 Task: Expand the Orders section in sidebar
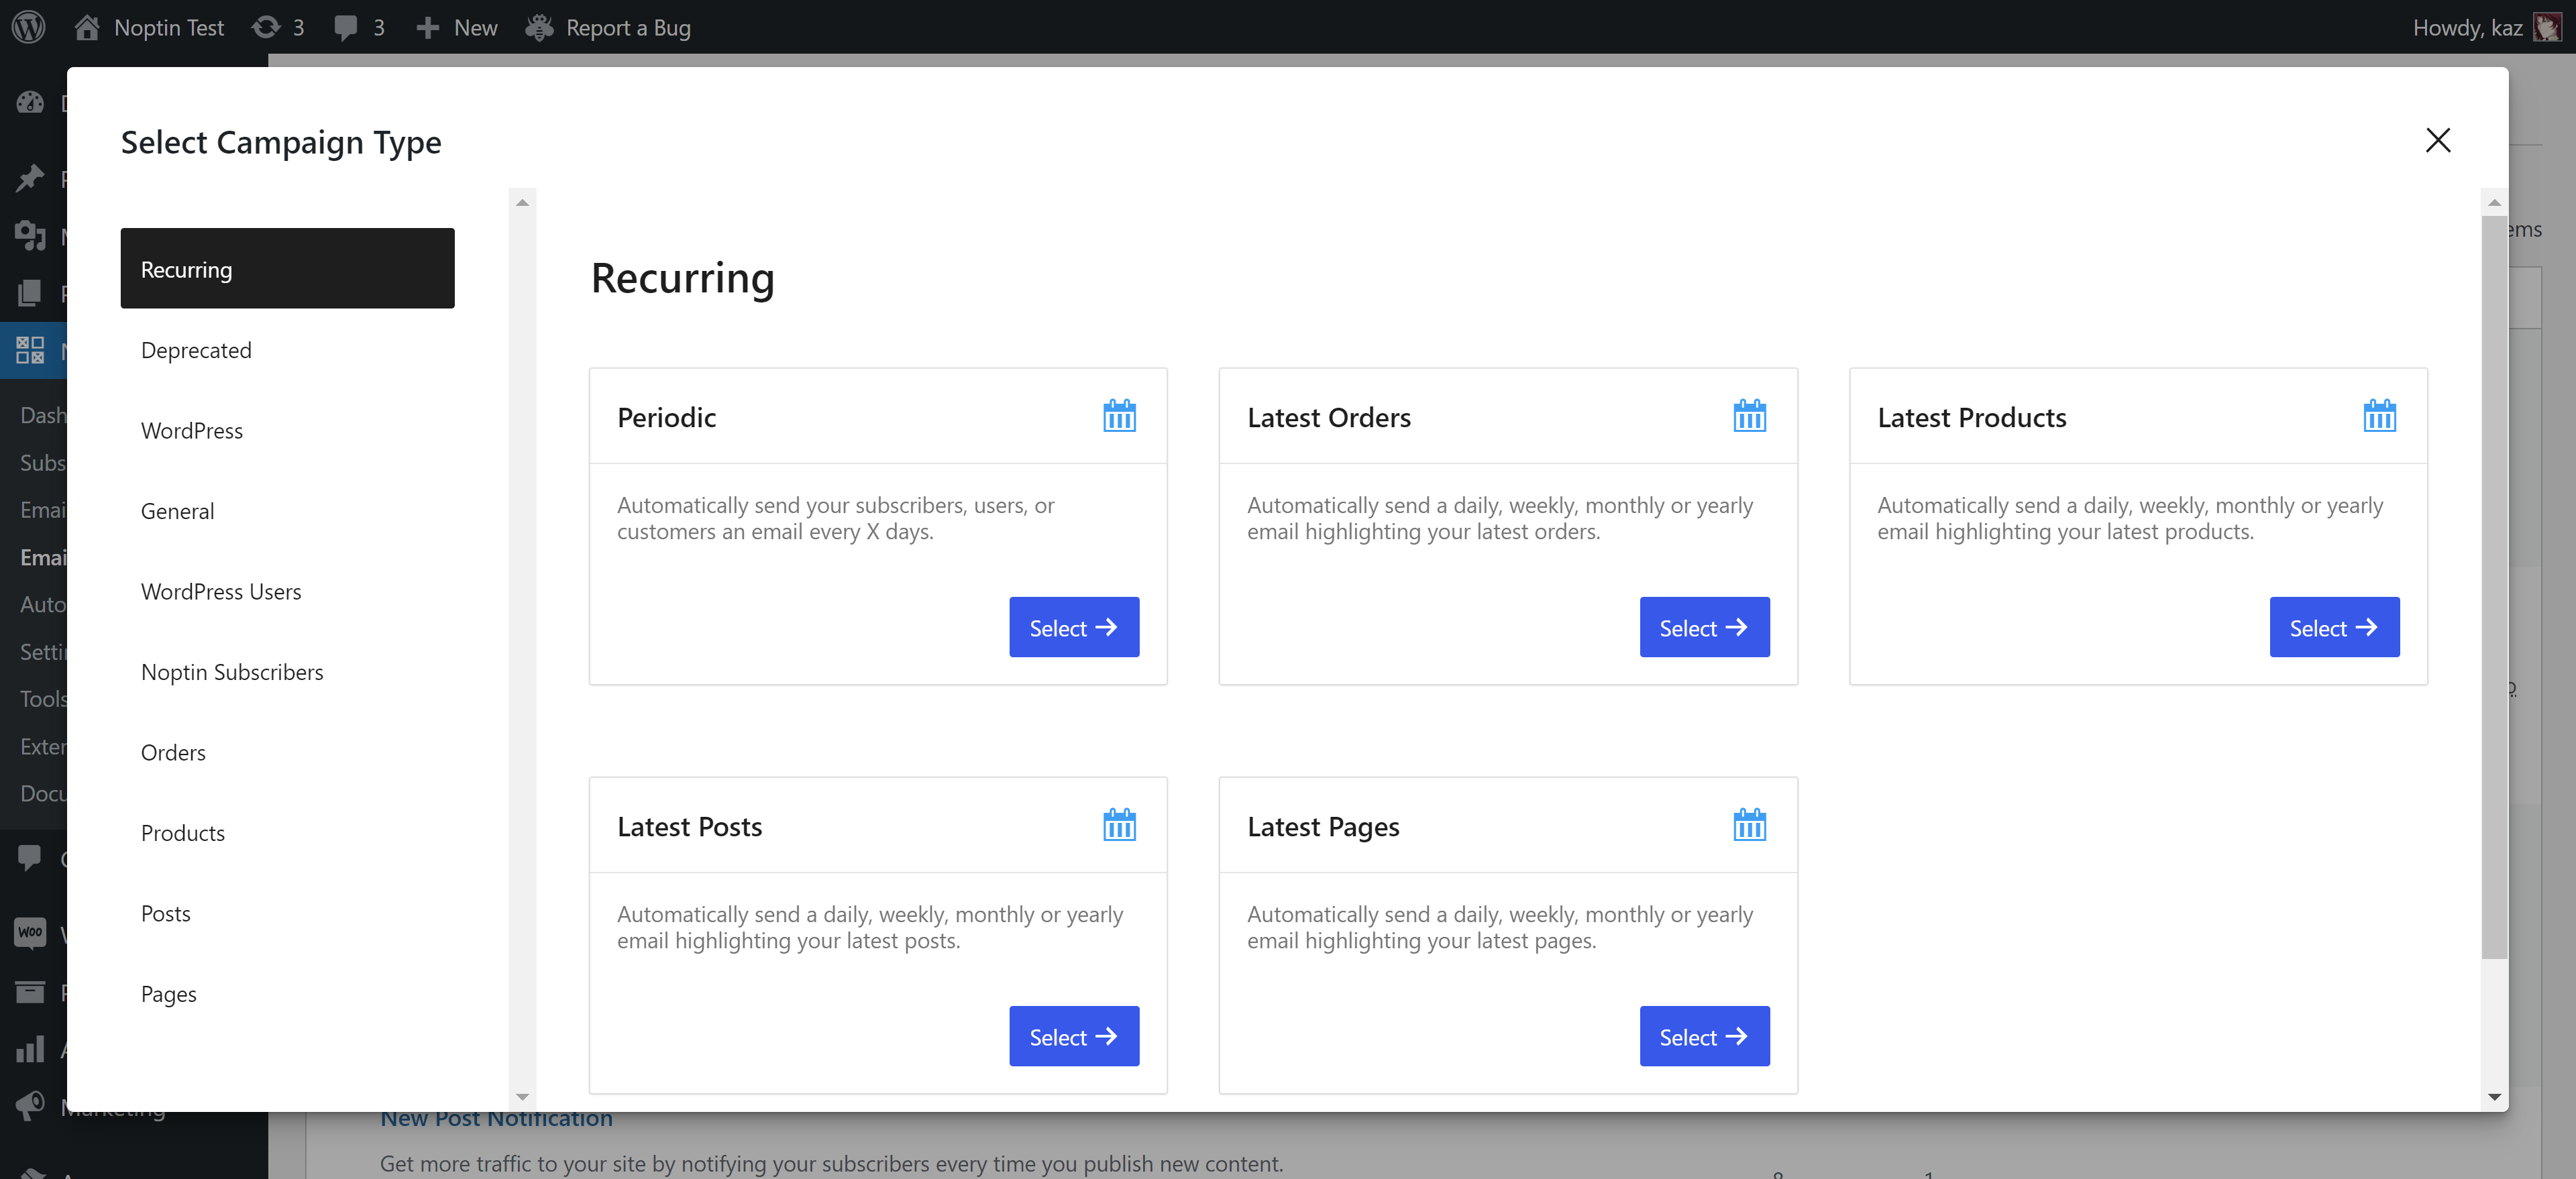tap(172, 750)
